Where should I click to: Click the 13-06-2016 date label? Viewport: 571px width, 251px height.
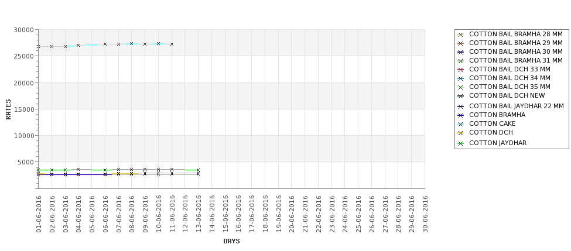[199, 214]
